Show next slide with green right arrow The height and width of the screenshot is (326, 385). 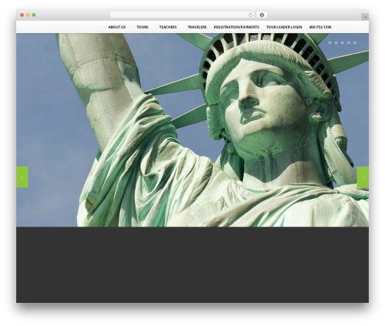click(363, 177)
